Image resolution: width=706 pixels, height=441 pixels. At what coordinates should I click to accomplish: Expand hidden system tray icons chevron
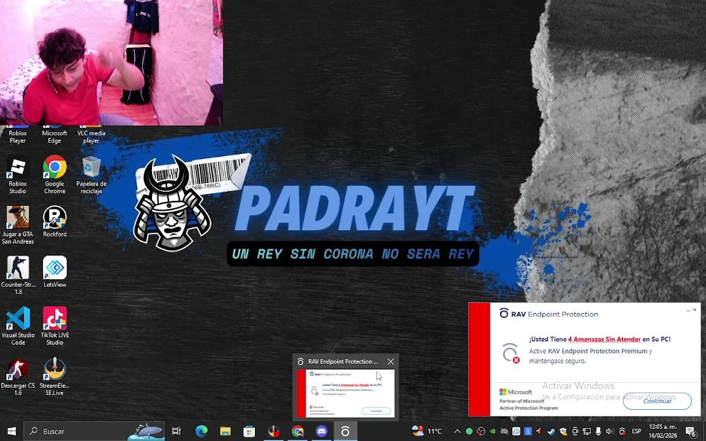pyautogui.click(x=457, y=431)
